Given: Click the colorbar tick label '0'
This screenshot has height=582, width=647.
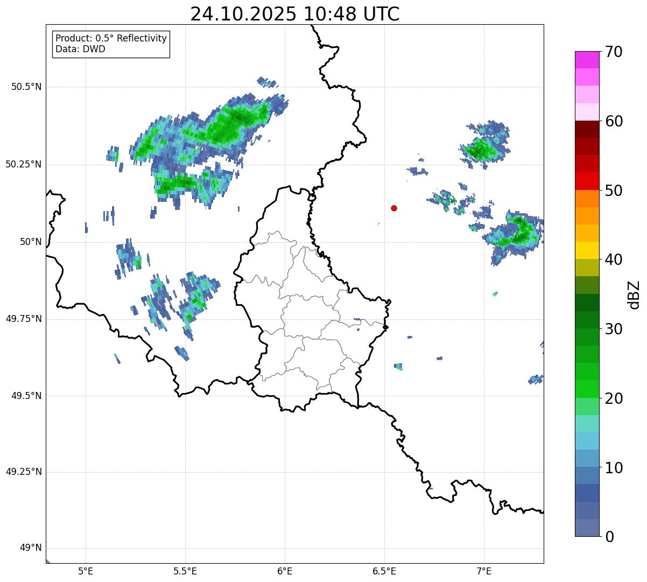Looking at the screenshot, I should point(609,537).
